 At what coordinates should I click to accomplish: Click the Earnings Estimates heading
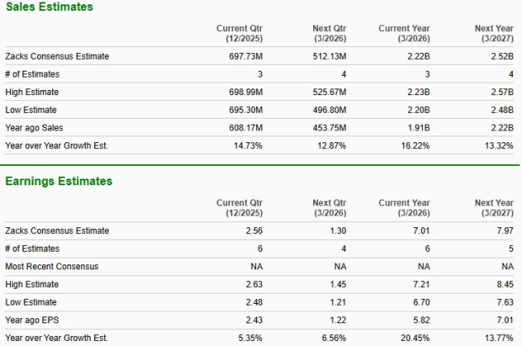pyautogui.click(x=59, y=181)
